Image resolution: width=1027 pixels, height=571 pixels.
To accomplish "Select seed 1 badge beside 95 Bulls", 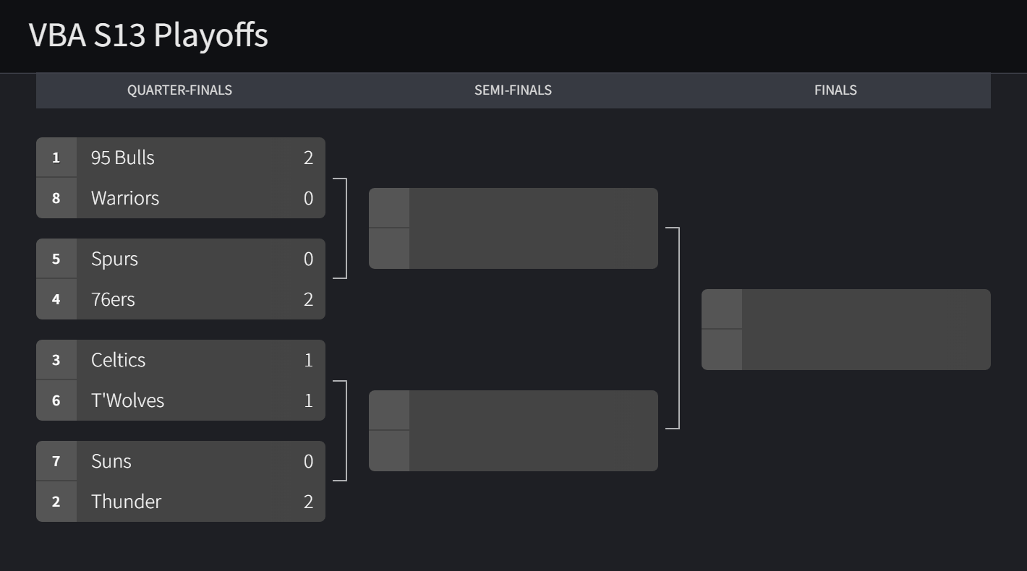I will (x=56, y=157).
